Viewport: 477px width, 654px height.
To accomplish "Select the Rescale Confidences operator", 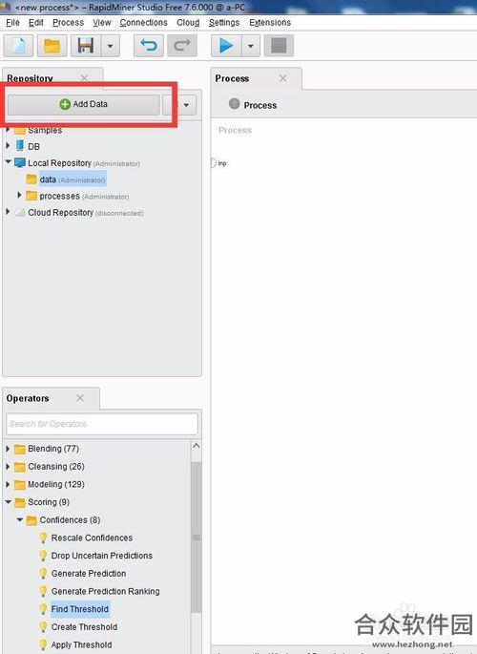I will pos(92,538).
